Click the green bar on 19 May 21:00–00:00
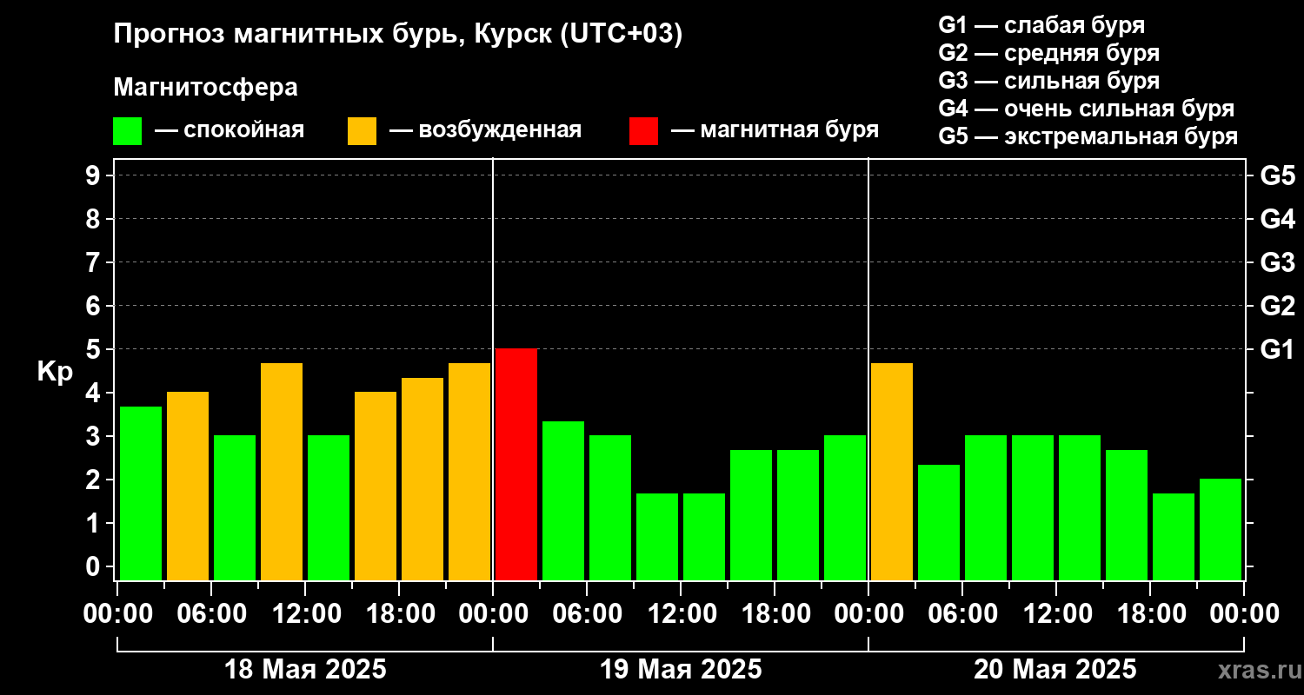The height and width of the screenshot is (695, 1304). (845, 508)
